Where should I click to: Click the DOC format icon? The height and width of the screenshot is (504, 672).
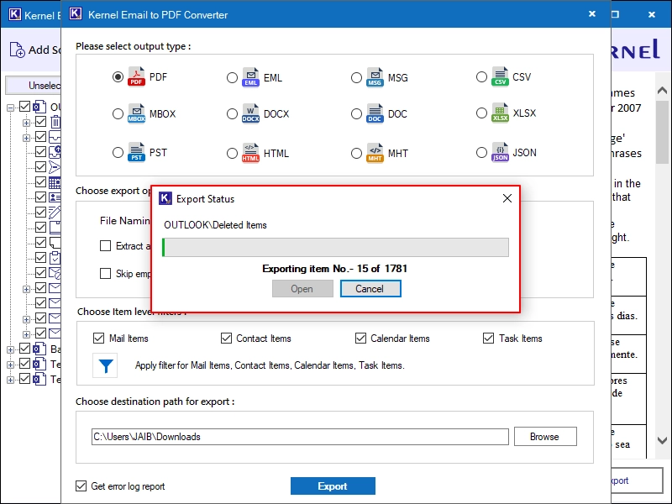375,113
